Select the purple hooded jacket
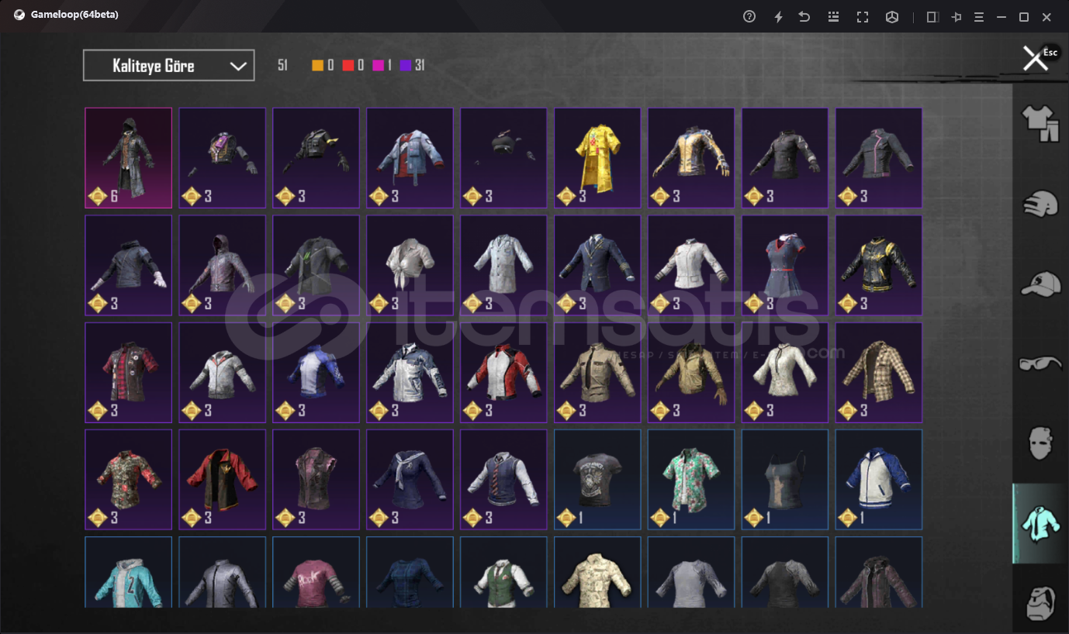The image size is (1069, 634). point(223,265)
